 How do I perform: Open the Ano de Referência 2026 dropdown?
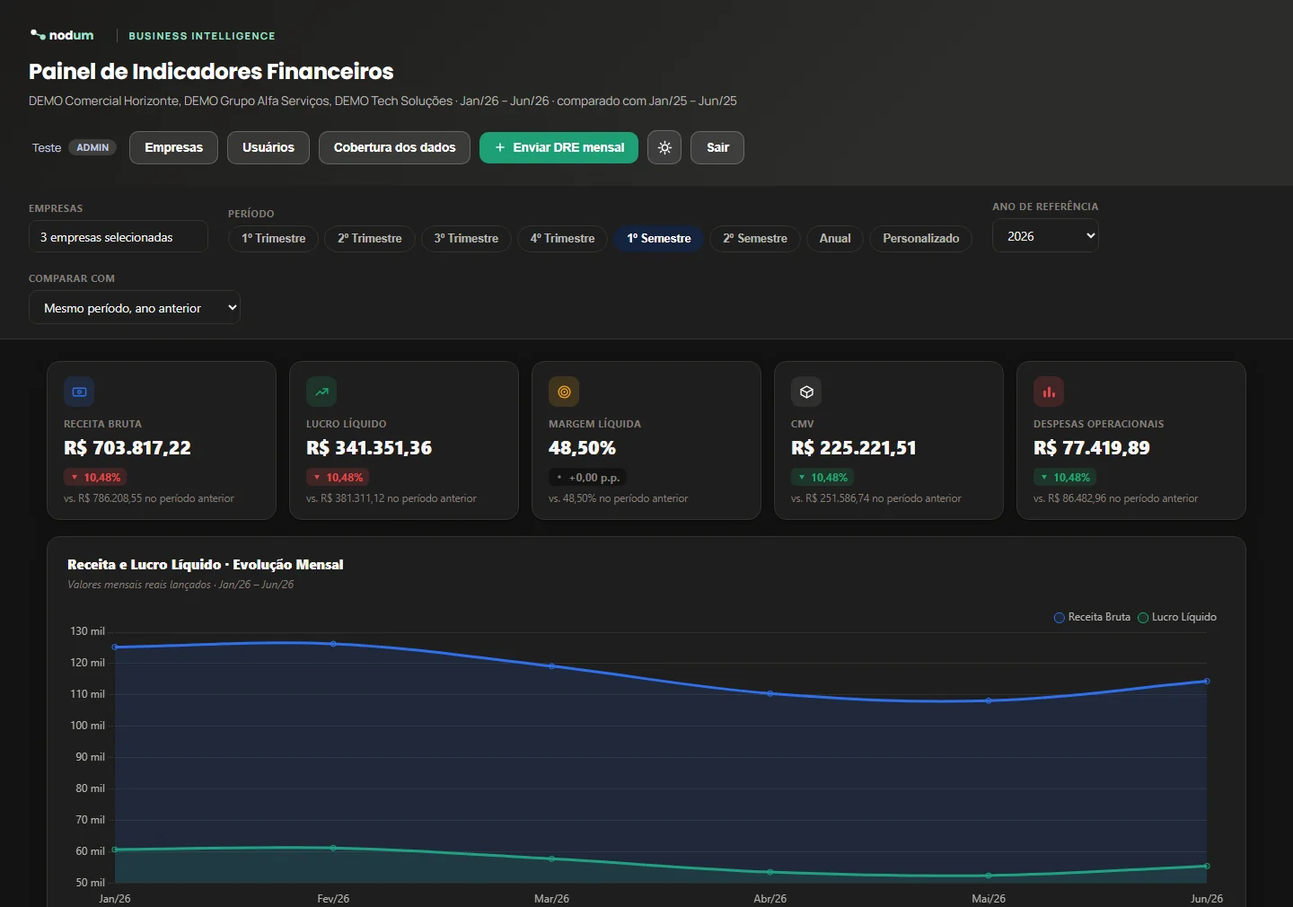coord(1045,236)
